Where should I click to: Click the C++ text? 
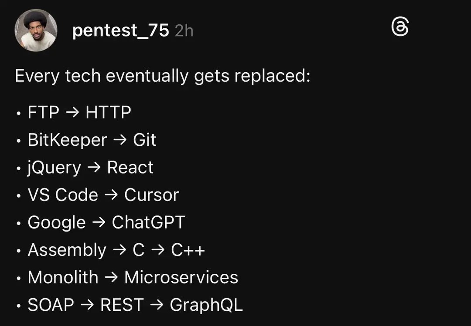click(x=188, y=250)
